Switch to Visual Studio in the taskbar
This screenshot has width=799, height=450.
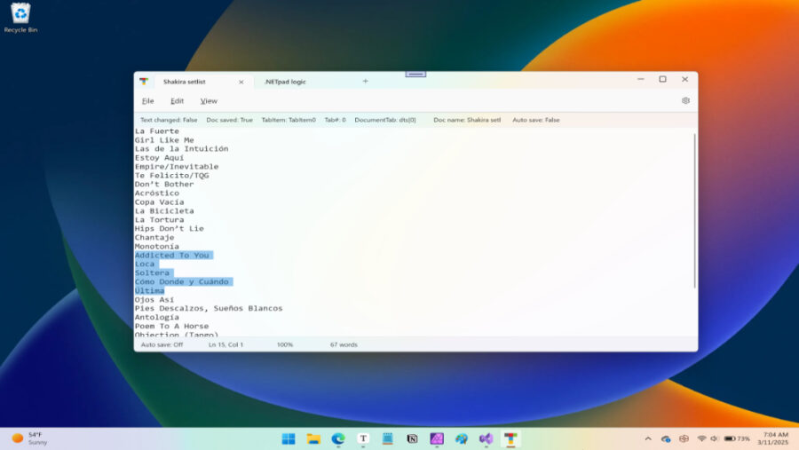pos(486,438)
